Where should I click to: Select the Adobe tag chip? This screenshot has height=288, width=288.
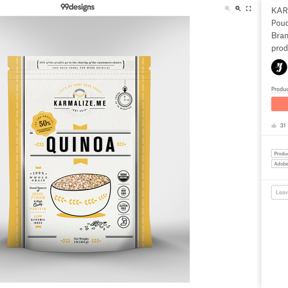pos(280,164)
